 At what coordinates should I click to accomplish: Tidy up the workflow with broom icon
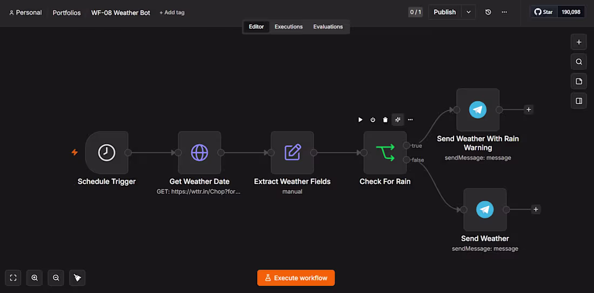click(77, 278)
